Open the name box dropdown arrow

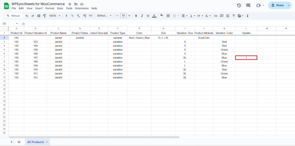click(x=17, y=24)
